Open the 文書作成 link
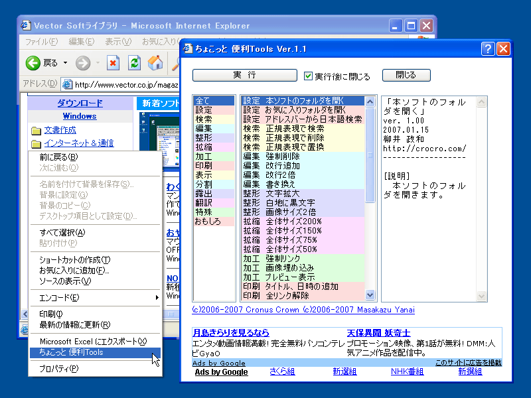531x398 pixels. point(60,130)
